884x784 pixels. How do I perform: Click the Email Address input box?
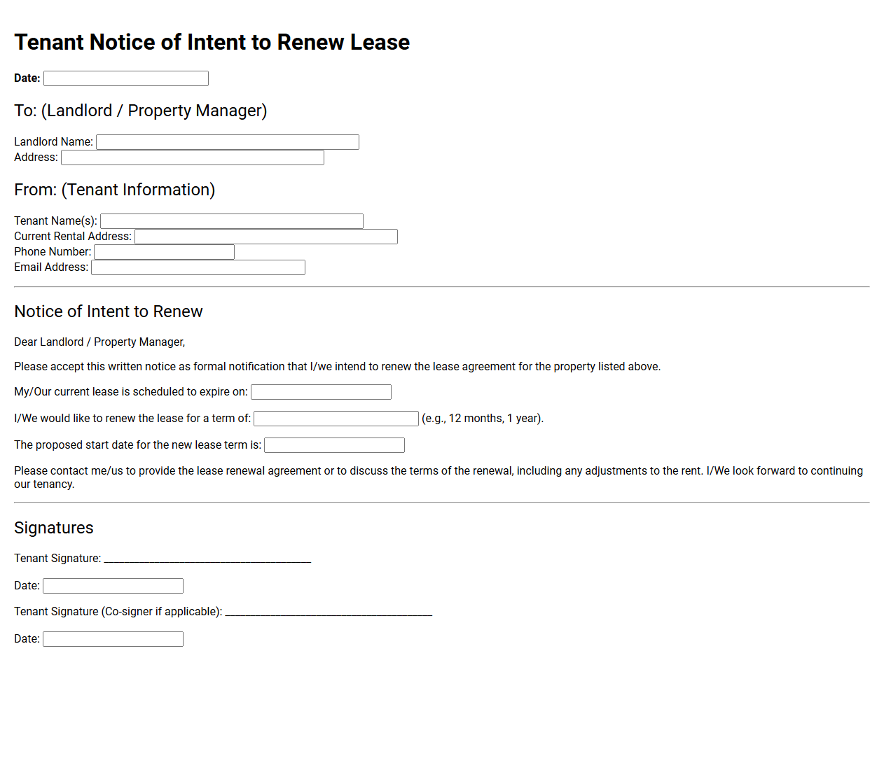click(x=198, y=267)
